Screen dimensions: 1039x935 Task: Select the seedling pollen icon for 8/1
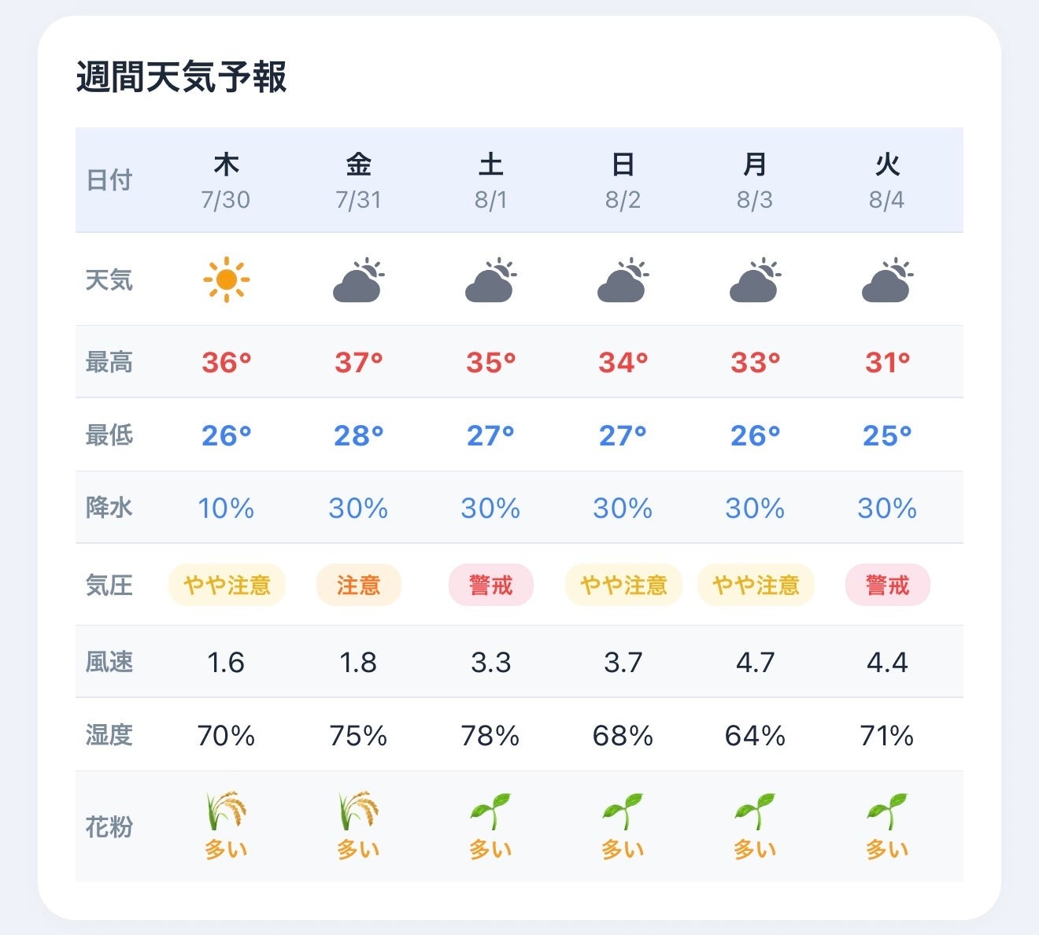[x=490, y=811]
